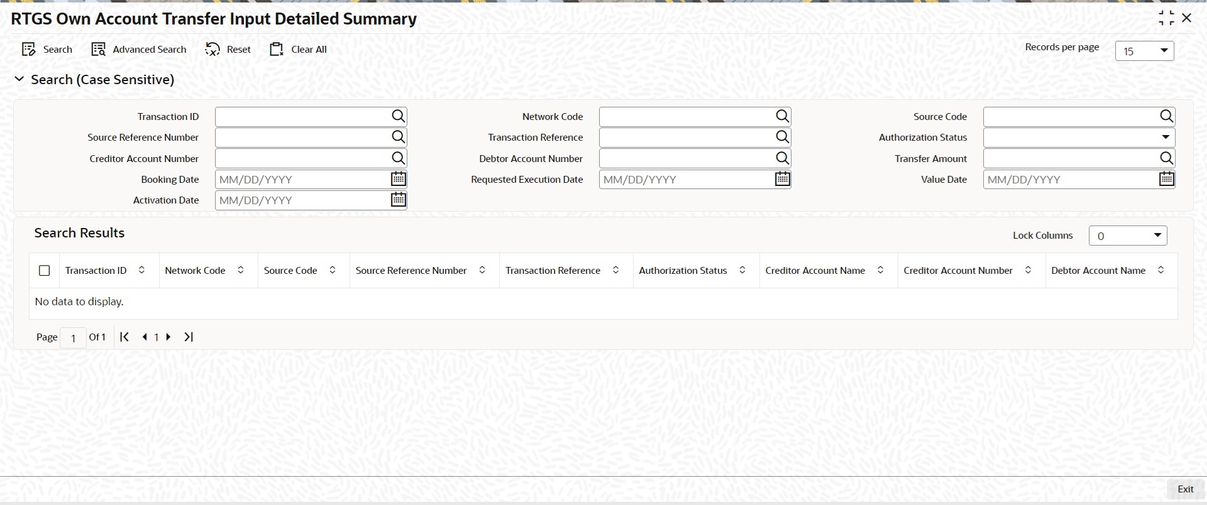
Task: Click the page number input box
Action: pos(73,337)
